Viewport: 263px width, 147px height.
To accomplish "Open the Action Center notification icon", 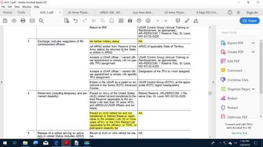I will point(256,143).
